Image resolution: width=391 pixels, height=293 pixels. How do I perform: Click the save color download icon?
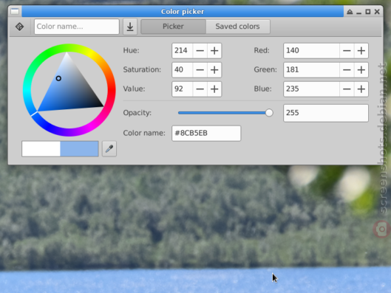click(x=130, y=27)
